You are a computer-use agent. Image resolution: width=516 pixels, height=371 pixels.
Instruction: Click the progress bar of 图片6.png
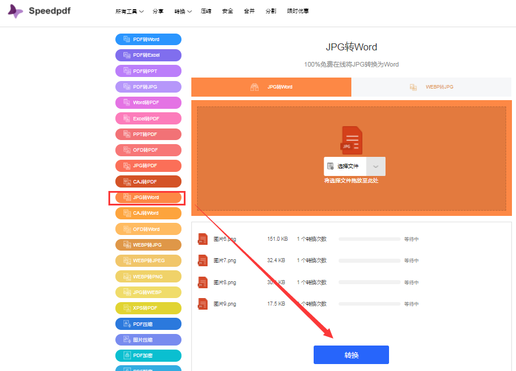[369, 239]
